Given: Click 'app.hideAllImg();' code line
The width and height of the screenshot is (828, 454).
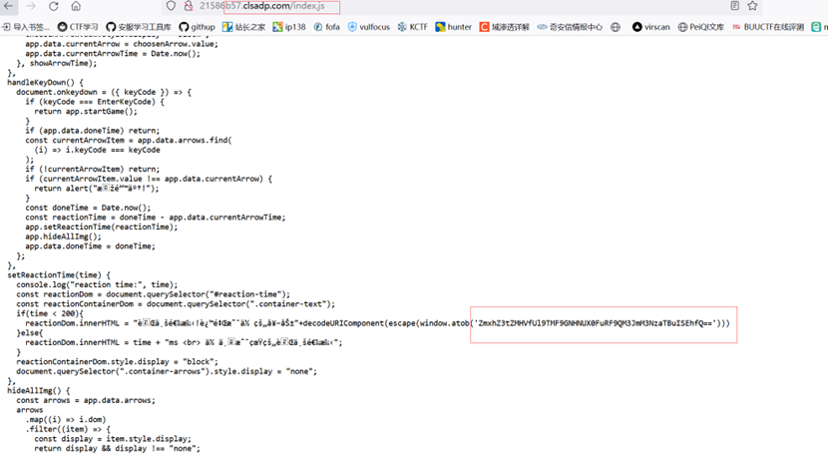Looking at the screenshot, I should pyautogui.click(x=63, y=236).
